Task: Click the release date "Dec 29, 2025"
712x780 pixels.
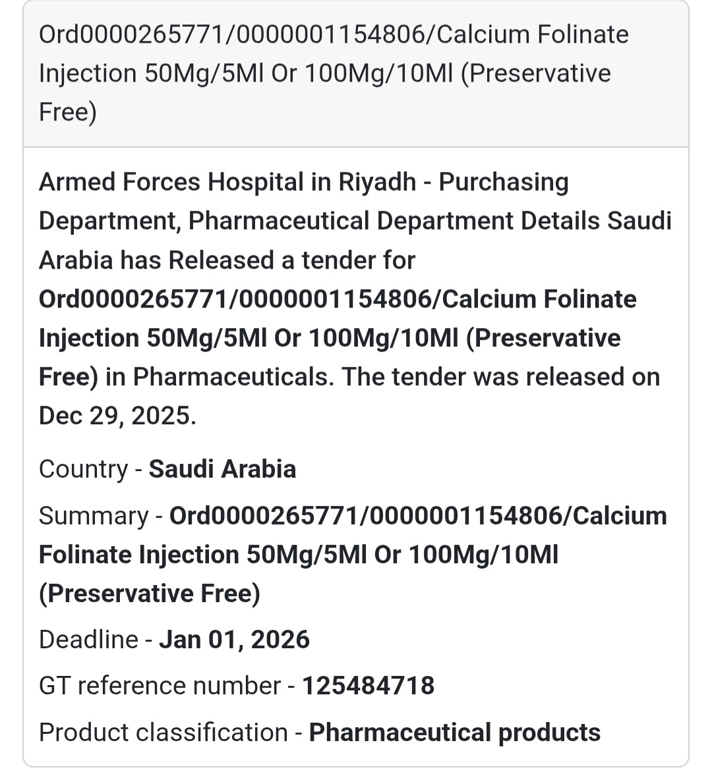Action: pyautogui.click(x=117, y=416)
